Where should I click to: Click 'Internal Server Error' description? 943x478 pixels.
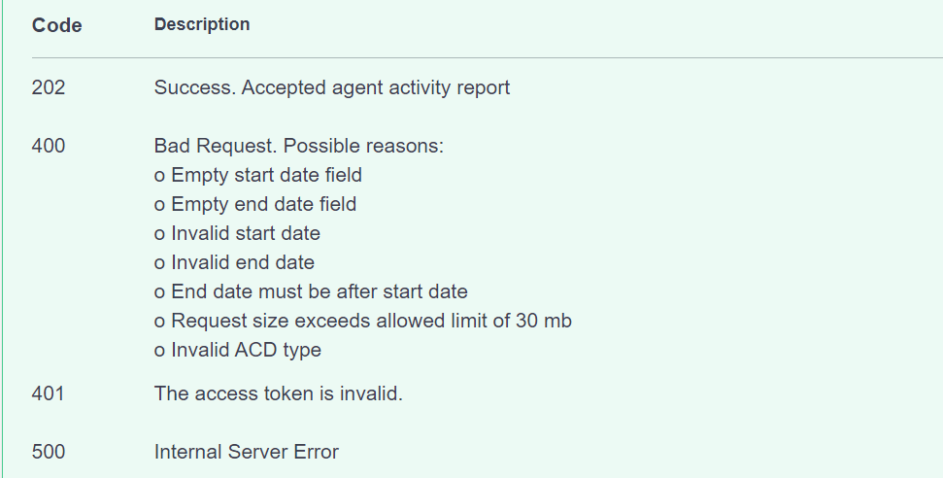247,452
